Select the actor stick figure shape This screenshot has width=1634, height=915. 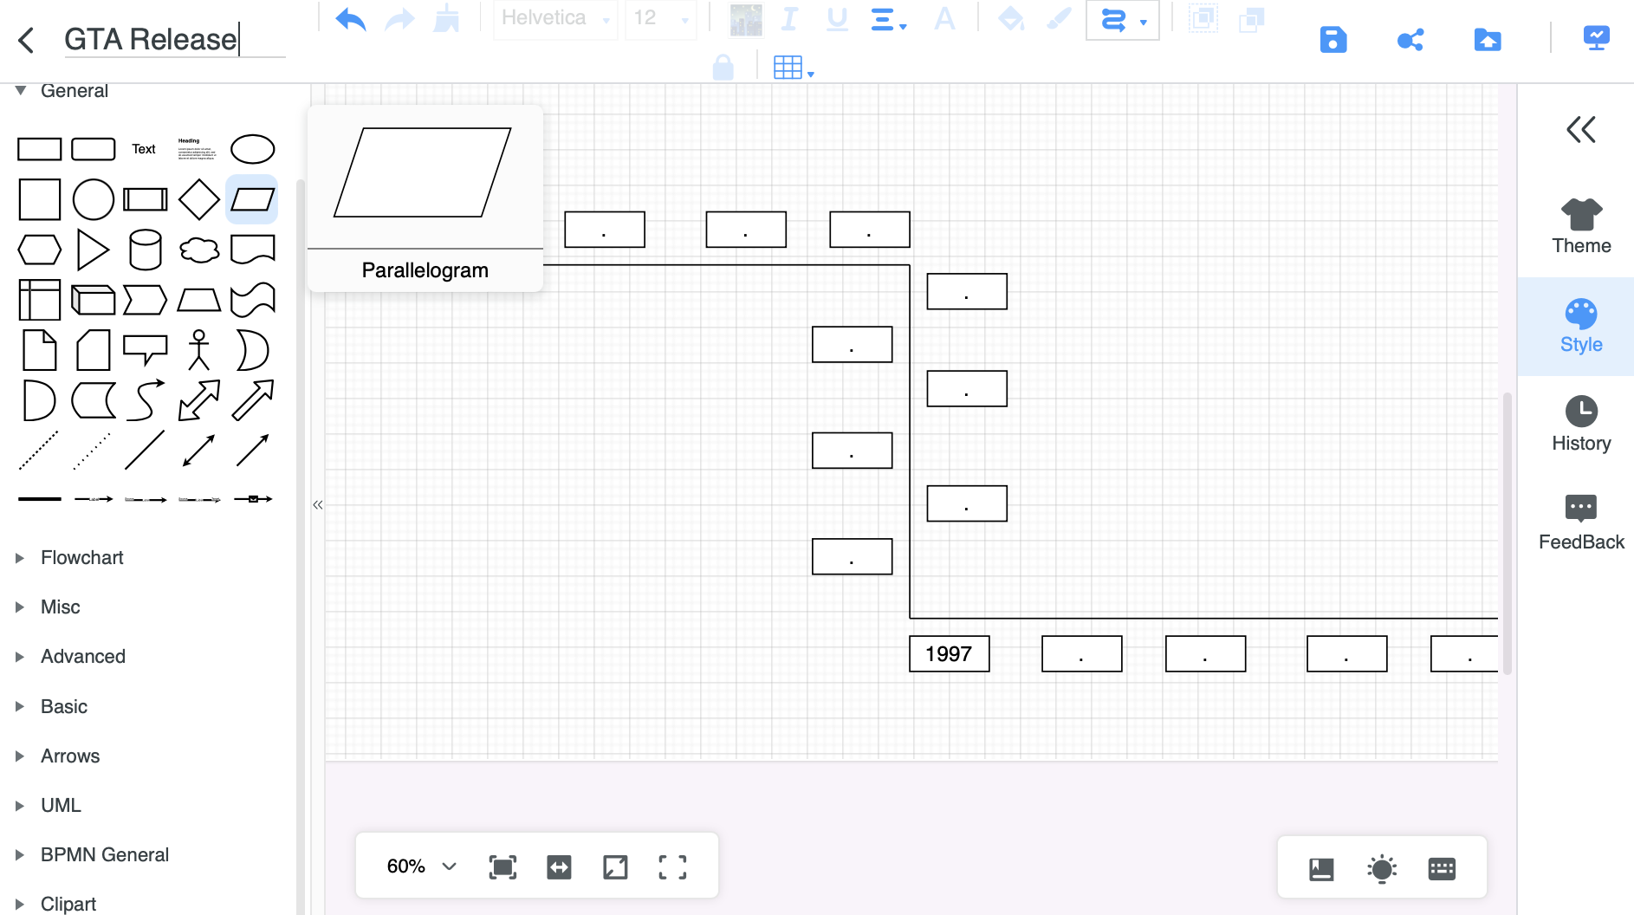click(x=199, y=350)
